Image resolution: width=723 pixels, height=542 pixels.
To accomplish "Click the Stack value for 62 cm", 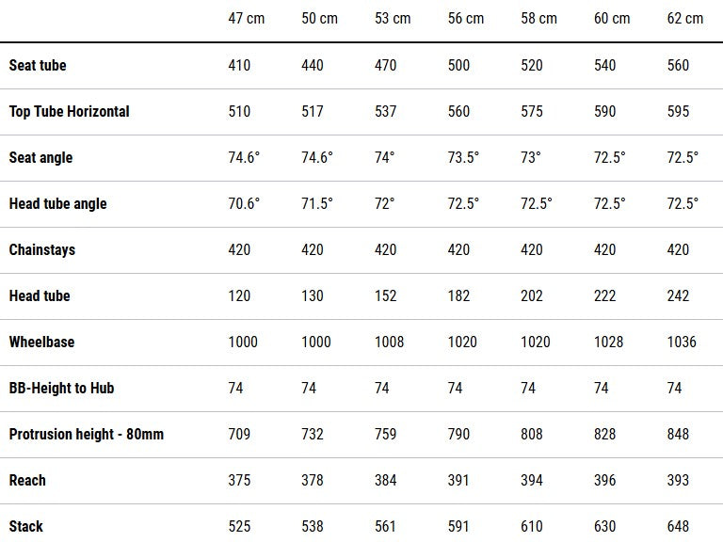I will 678,526.
